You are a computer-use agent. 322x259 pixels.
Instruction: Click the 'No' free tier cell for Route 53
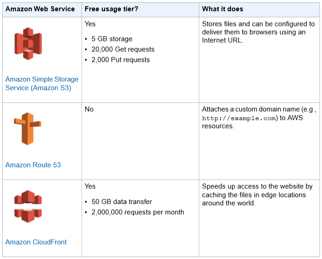coord(89,109)
